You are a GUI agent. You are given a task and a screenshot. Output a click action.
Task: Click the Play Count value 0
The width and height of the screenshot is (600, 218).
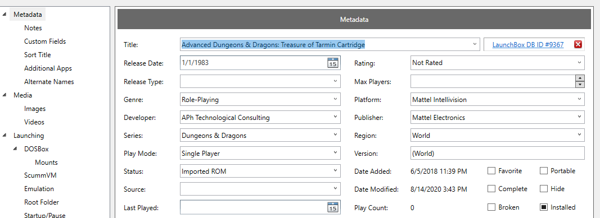point(412,208)
